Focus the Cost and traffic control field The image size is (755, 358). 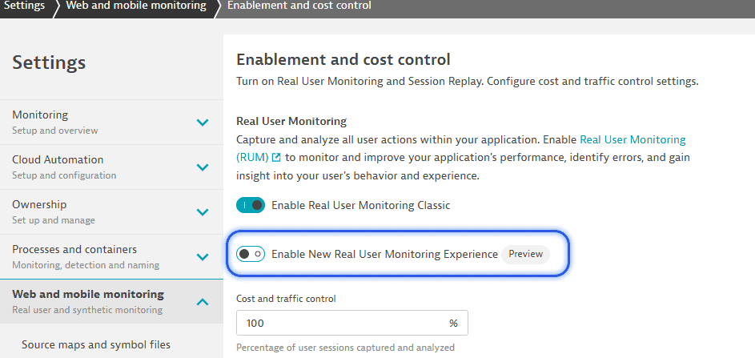point(352,323)
